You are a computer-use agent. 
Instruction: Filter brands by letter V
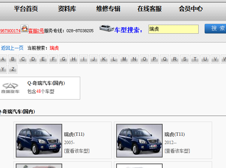[x=215, y=59]
